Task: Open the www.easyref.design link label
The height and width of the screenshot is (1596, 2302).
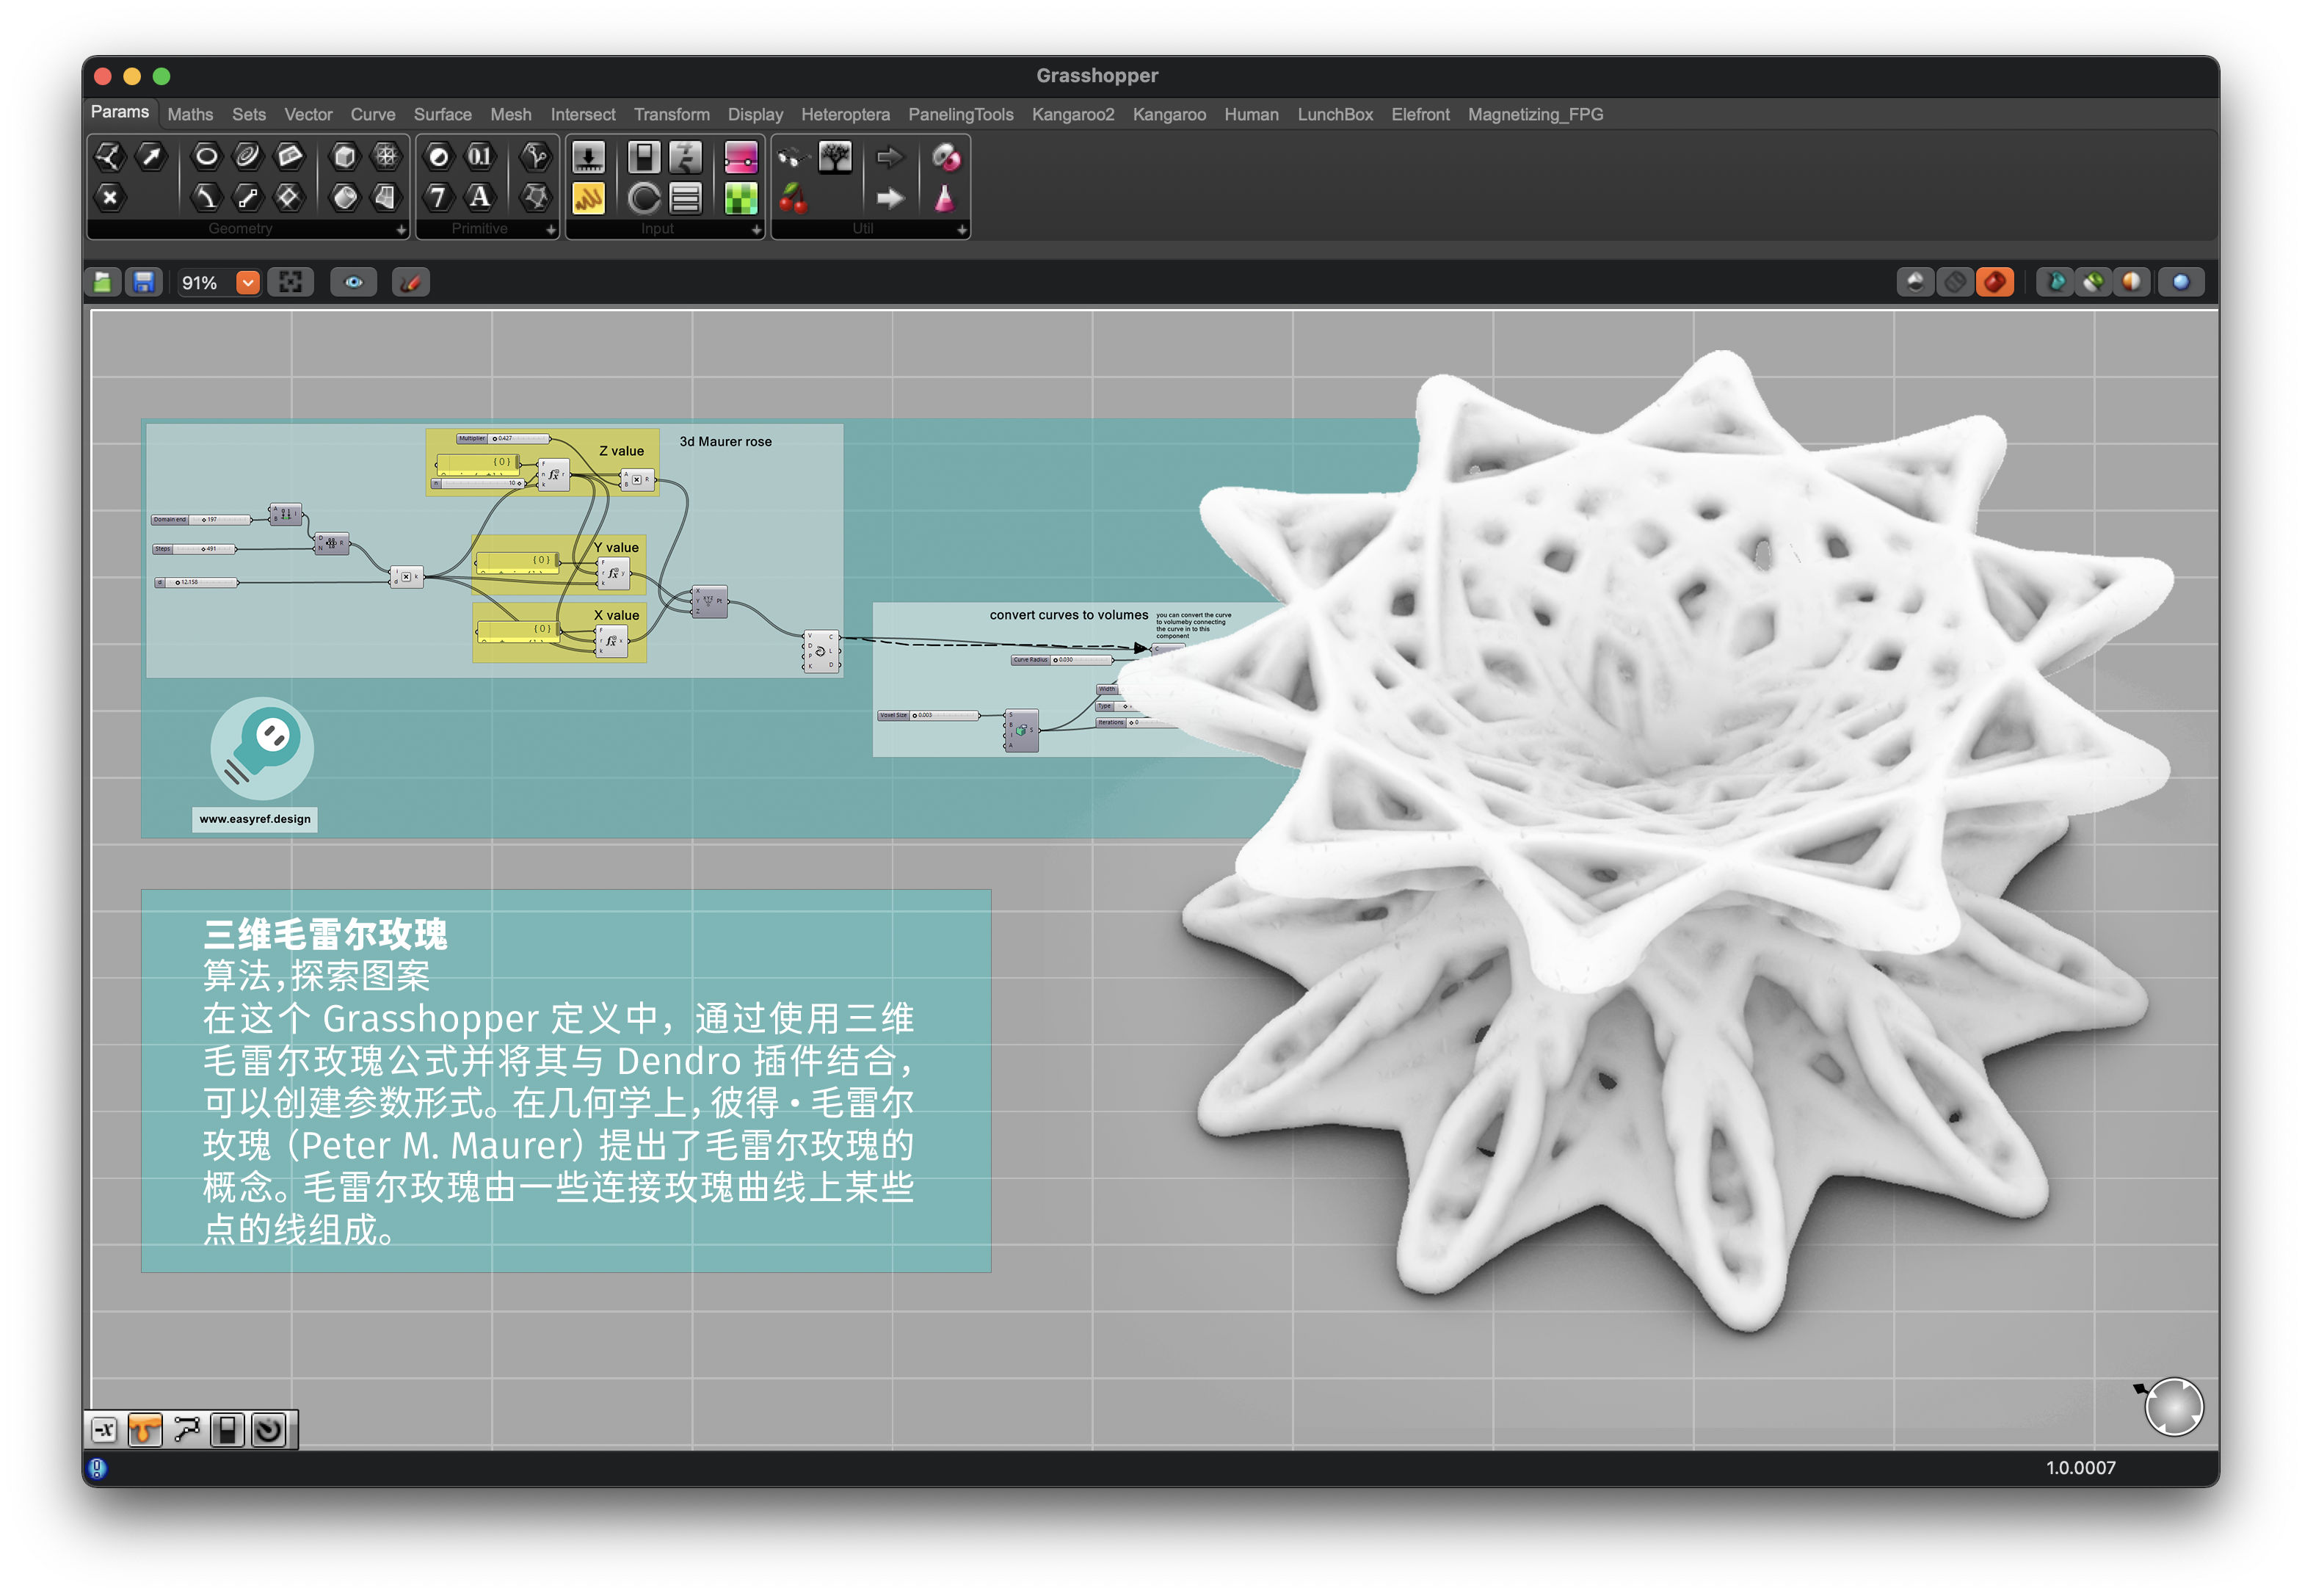Action: (254, 819)
